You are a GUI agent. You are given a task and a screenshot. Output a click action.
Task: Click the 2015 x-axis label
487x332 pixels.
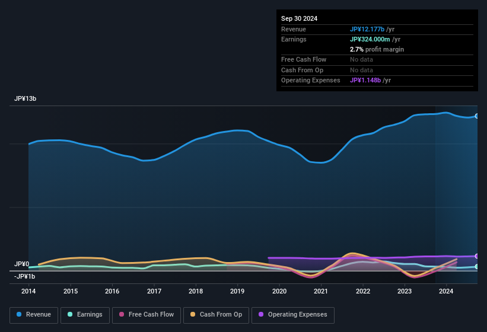coord(71,291)
